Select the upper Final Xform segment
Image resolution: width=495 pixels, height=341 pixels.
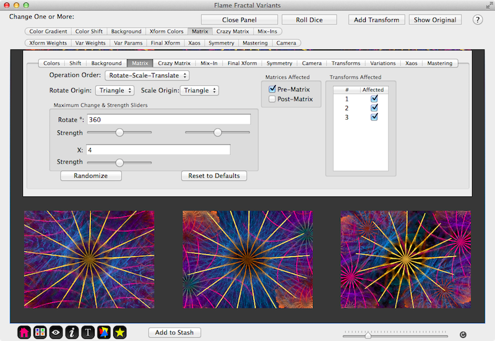[165, 43]
